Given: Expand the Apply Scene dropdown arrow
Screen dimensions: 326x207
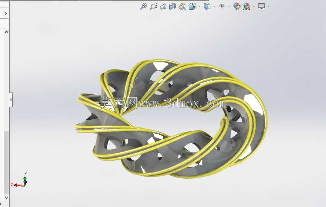Looking at the screenshot, I should [254, 7].
